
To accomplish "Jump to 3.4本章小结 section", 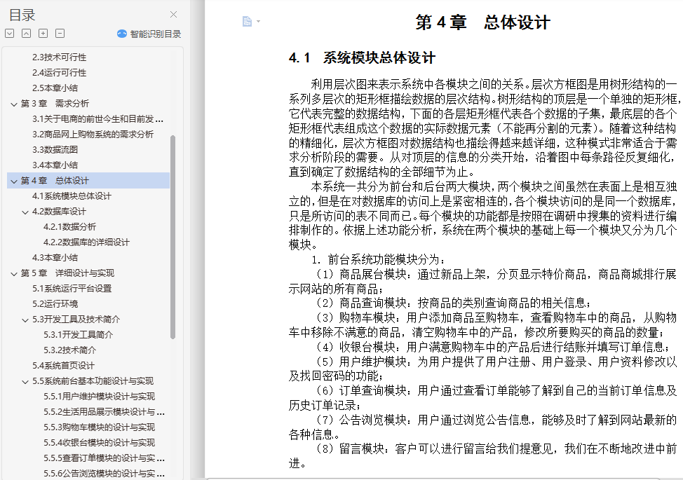I will 55,165.
